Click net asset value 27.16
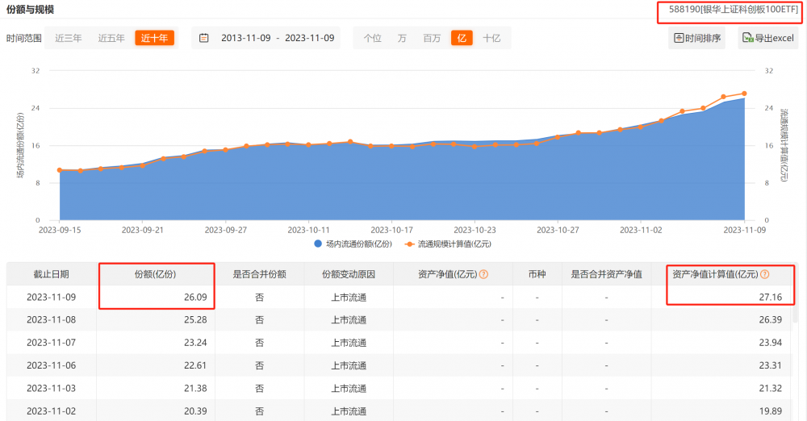The height and width of the screenshot is (421, 807). pyautogui.click(x=771, y=297)
